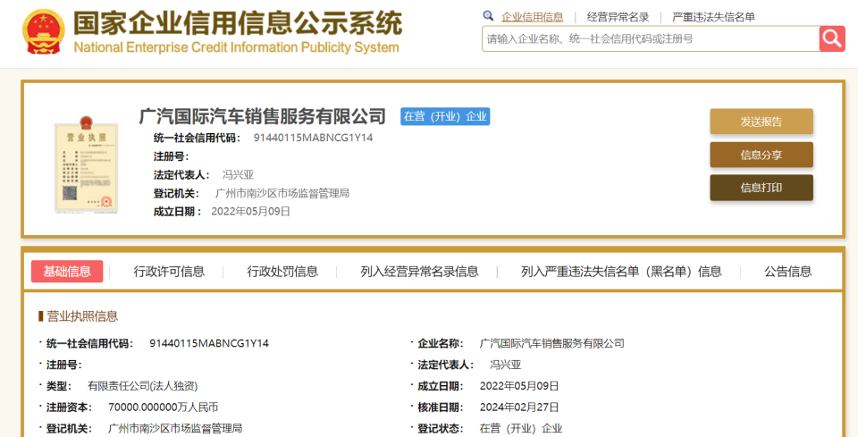The height and width of the screenshot is (437, 858).
Task: Click the header establishment date 2022年05月09日
Action: [x=250, y=212]
